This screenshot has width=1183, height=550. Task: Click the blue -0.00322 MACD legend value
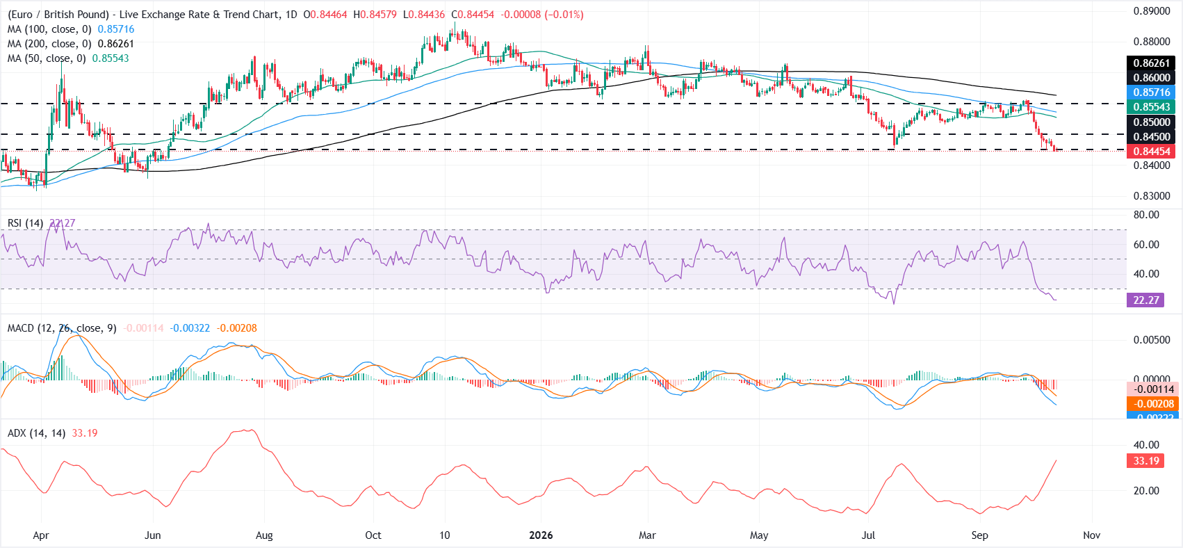coord(190,328)
